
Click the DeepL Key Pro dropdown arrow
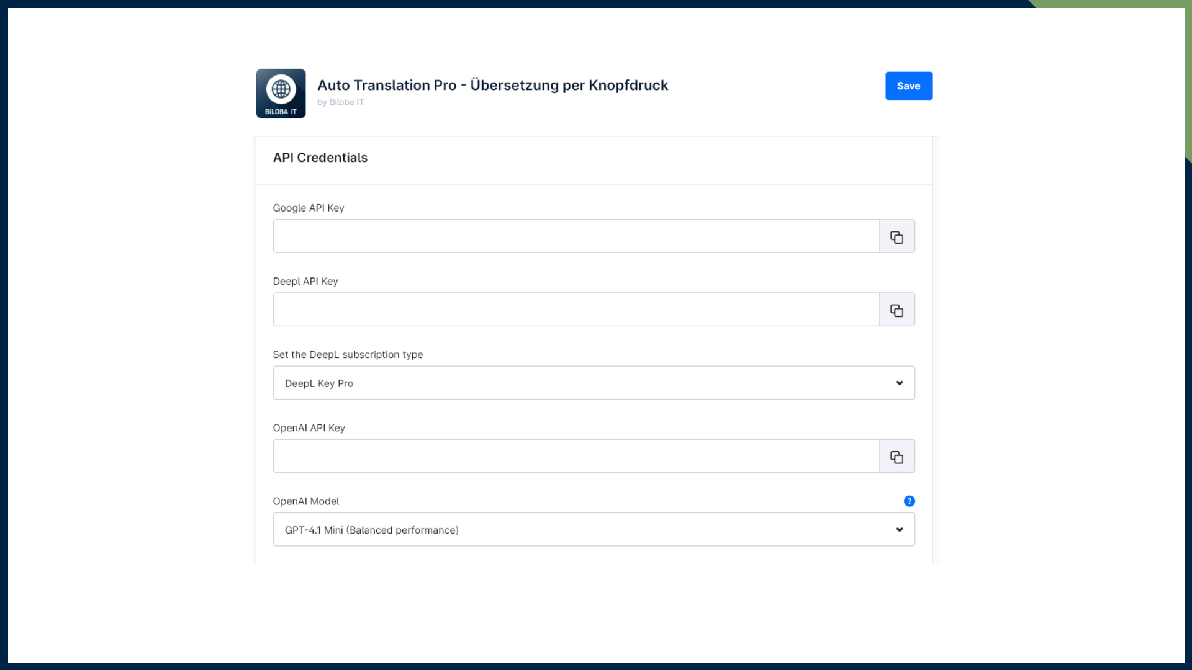tap(899, 383)
